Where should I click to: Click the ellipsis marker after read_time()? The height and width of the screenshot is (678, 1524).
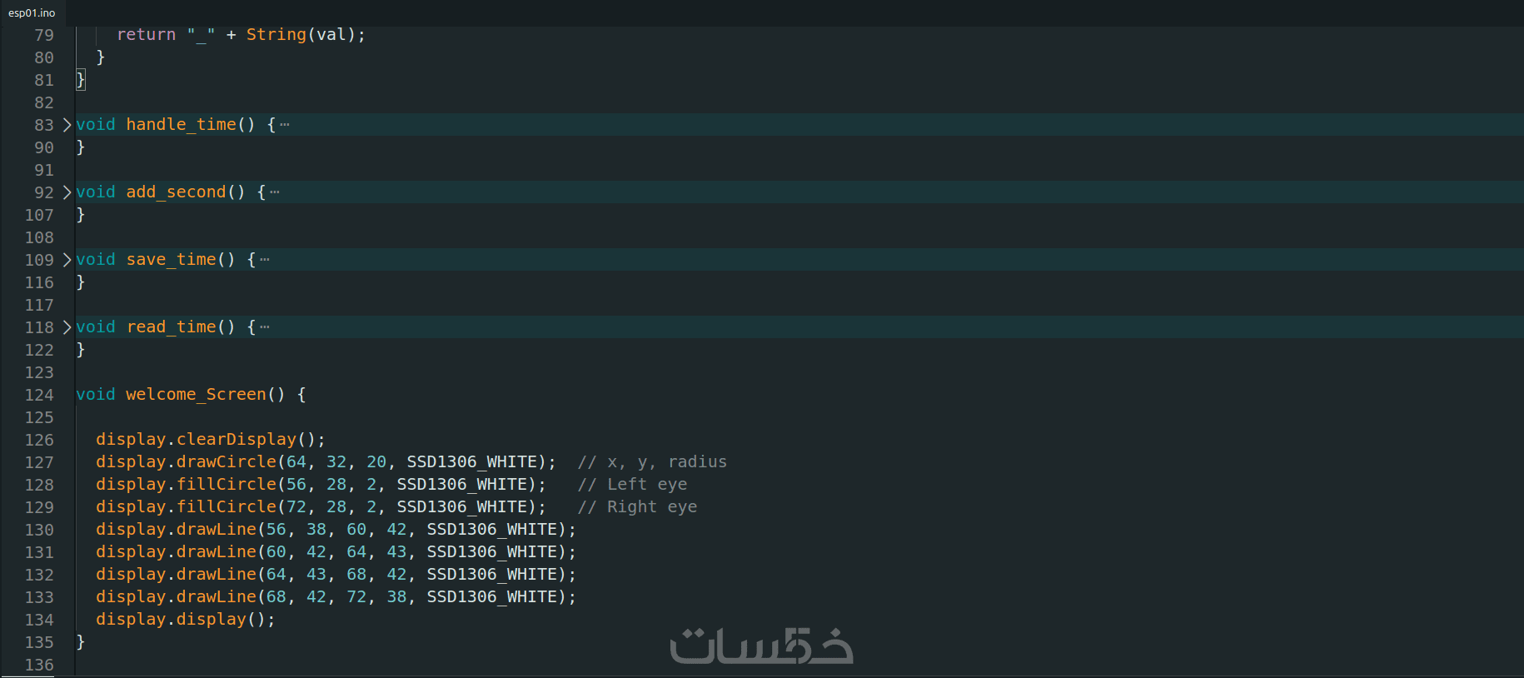[x=265, y=327]
